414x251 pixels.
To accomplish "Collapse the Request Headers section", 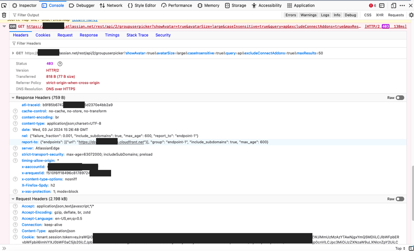I will [13, 199].
